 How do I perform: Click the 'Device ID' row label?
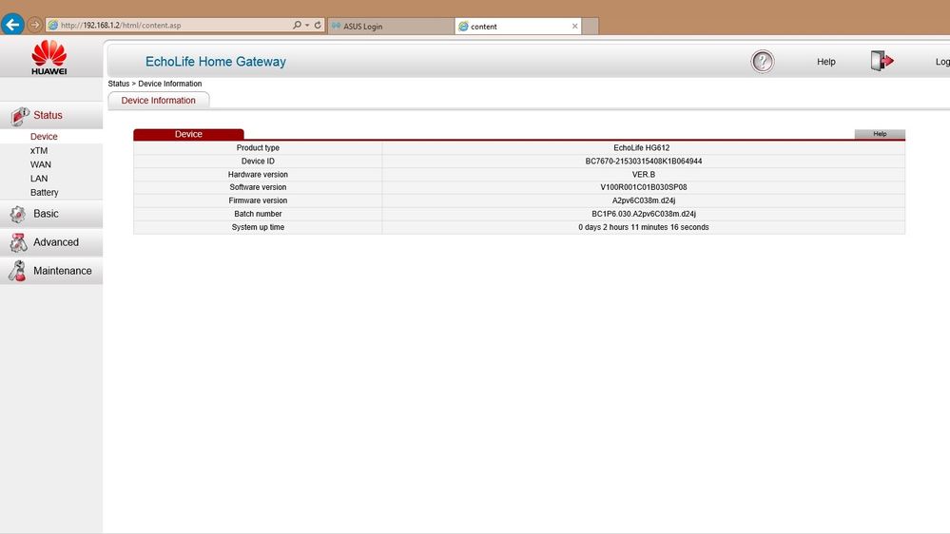(258, 161)
